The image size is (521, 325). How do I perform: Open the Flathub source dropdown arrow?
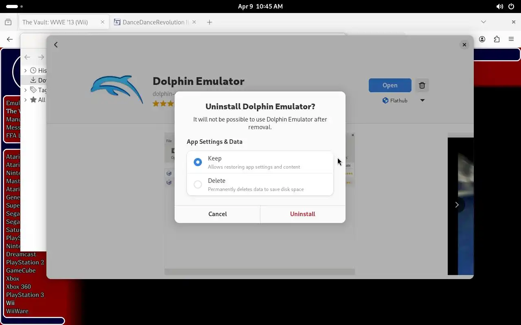422,100
